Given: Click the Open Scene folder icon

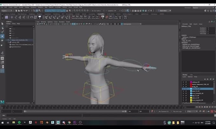Looking at the screenshot, I should (x=19, y=11).
